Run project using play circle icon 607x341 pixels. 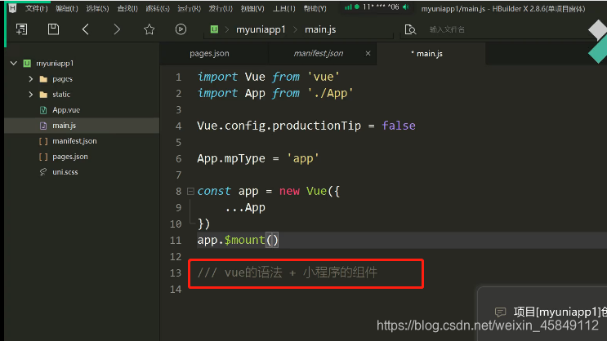click(x=181, y=29)
